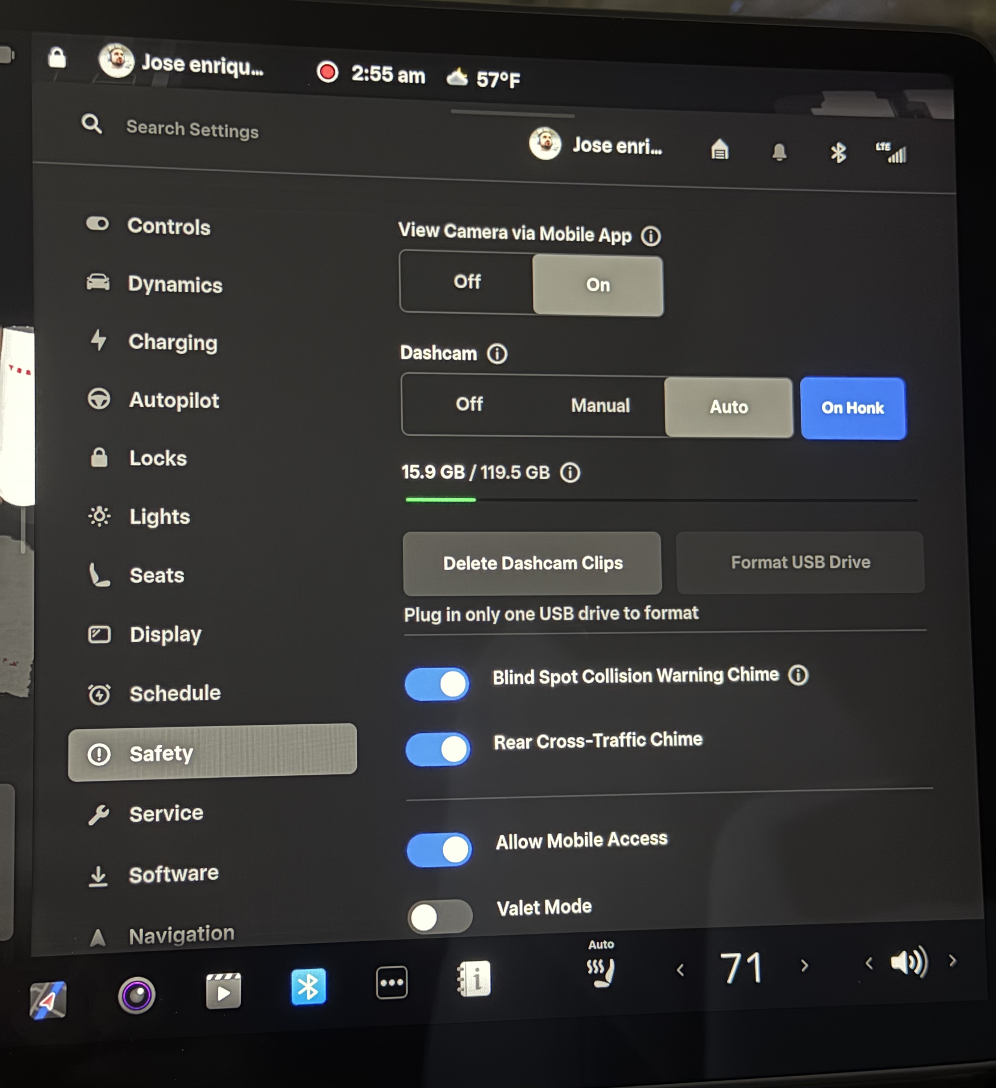Set View Camera via Mobile App to Off
Screen dimensions: 996x1088
467,282
